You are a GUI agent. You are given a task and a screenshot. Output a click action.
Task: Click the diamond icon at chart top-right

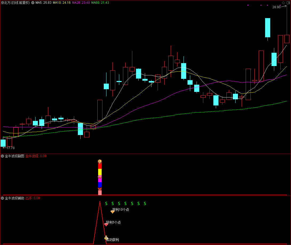(283, 3)
